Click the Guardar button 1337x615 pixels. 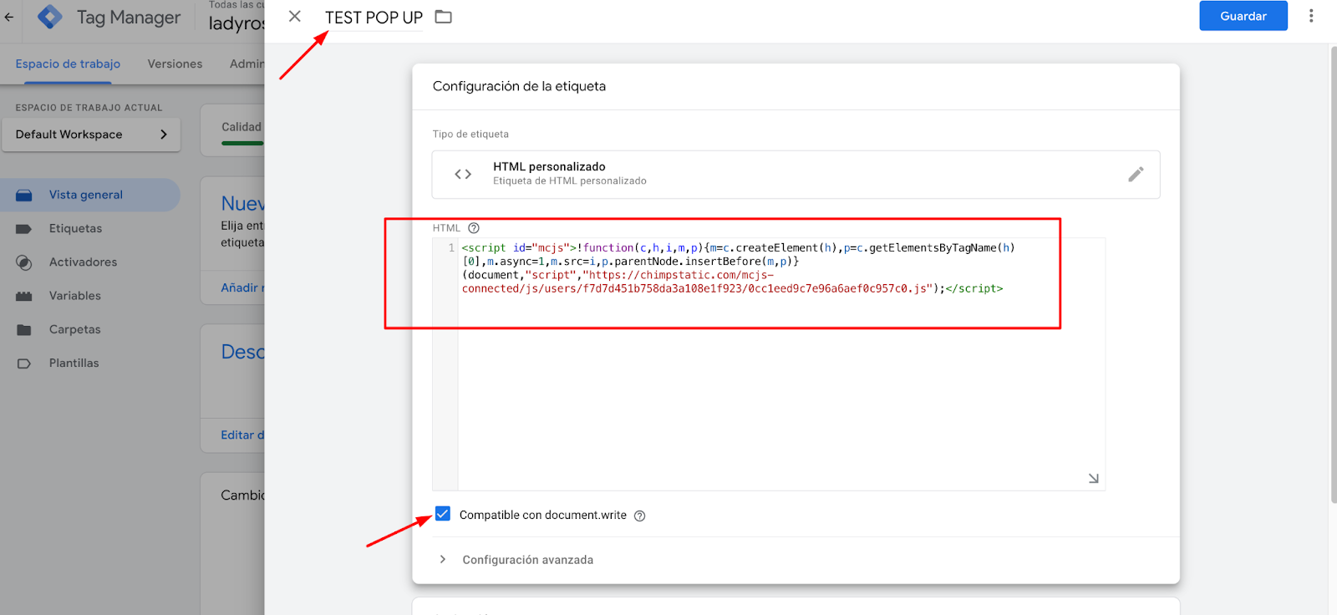pyautogui.click(x=1243, y=16)
